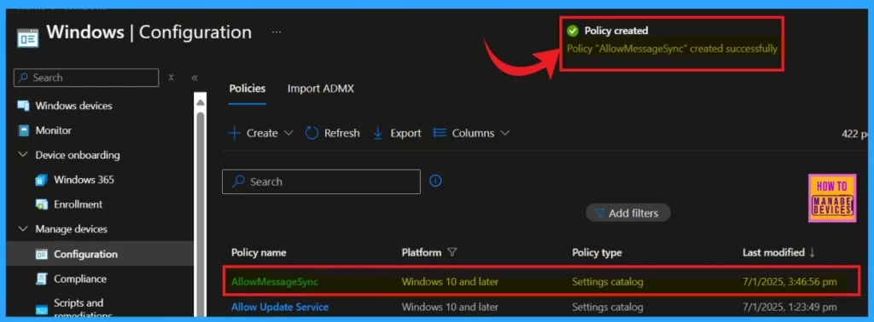874x322 pixels.
Task: Open the AllowMessageSync policy
Action: pos(275,282)
